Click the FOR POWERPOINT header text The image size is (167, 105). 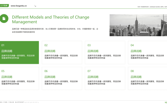pos(143,7)
